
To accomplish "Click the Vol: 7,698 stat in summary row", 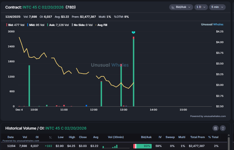I will 30,17.
